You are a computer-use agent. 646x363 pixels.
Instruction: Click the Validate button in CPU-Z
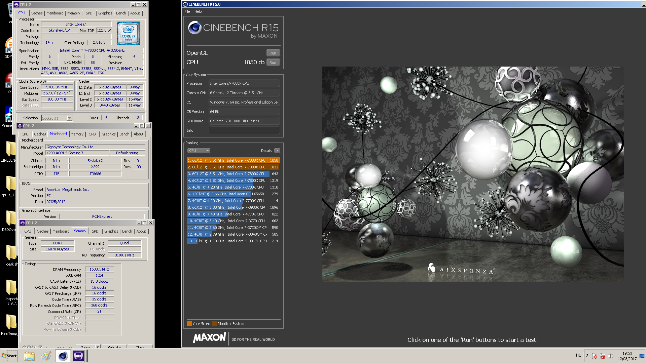tap(114, 347)
